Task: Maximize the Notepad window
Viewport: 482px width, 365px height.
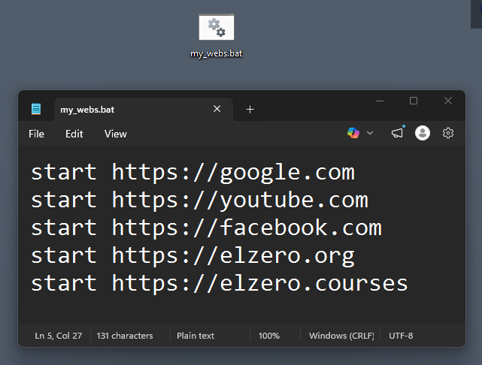Action: (414, 101)
